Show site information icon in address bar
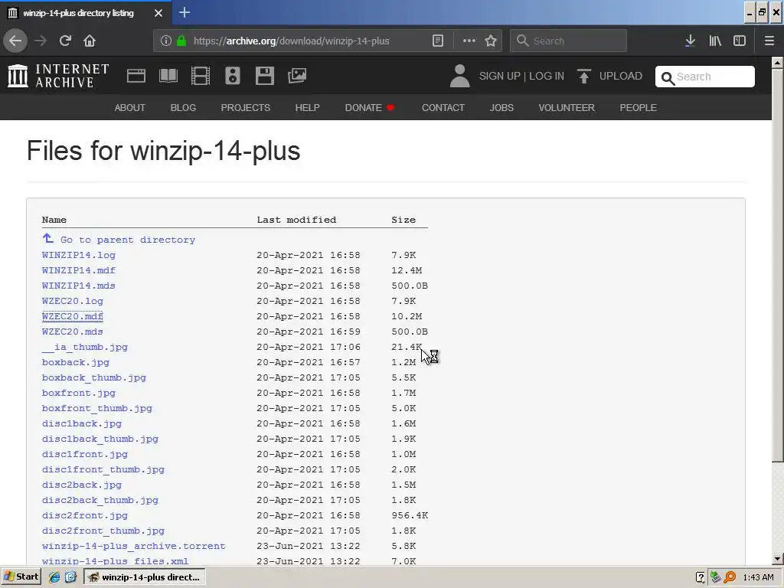 166,41
